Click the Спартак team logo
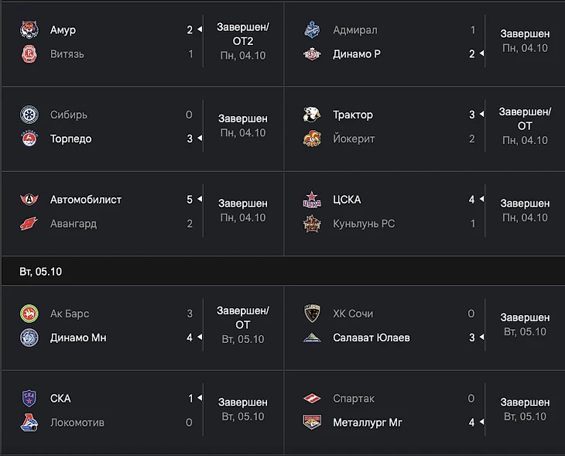Viewport: 565px width, 456px height. click(311, 398)
